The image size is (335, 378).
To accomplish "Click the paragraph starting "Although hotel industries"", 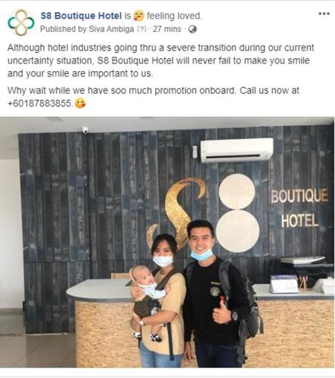I will tap(161, 60).
